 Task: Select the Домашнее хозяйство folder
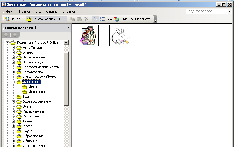coord(39,77)
